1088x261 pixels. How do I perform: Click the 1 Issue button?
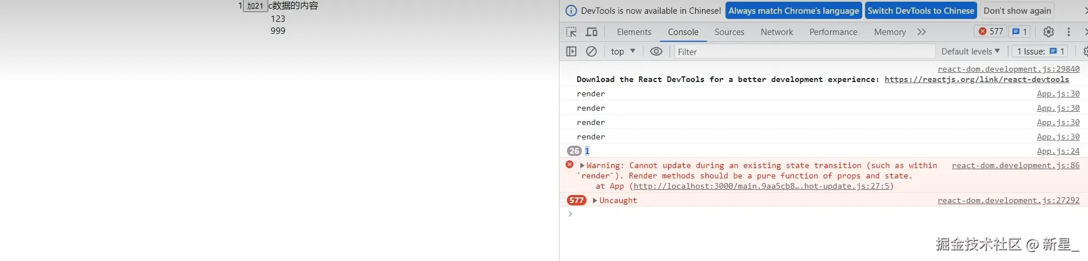coord(1040,52)
